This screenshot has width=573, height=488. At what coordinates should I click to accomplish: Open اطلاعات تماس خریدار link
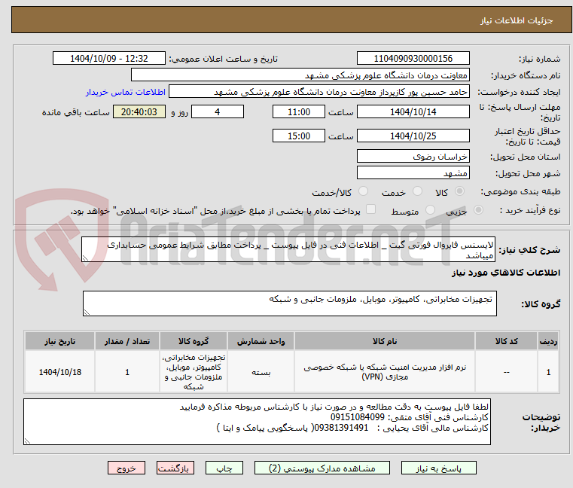126,92
